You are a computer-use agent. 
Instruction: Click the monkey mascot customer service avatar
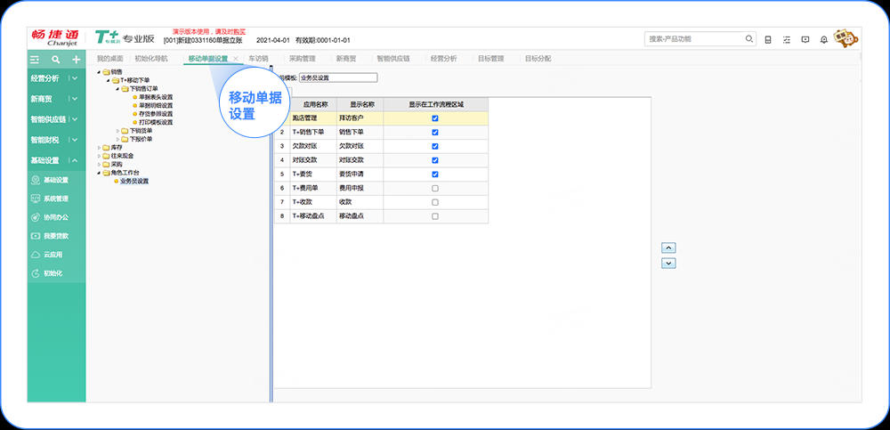tap(845, 38)
